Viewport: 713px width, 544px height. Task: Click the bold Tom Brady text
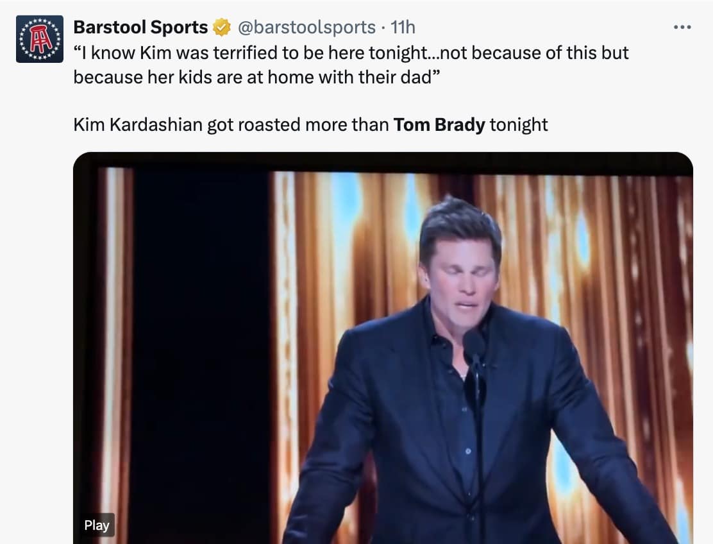(439, 124)
